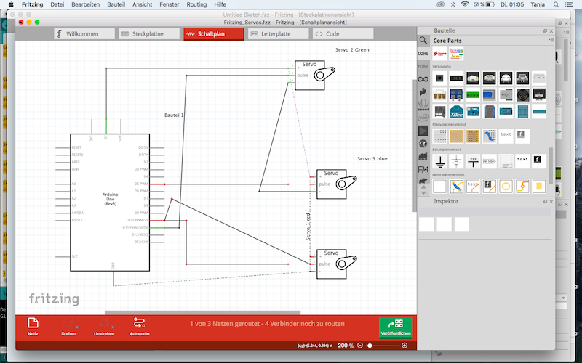
Task: Open Spotlight search in the menu bar
Action: [556, 4]
